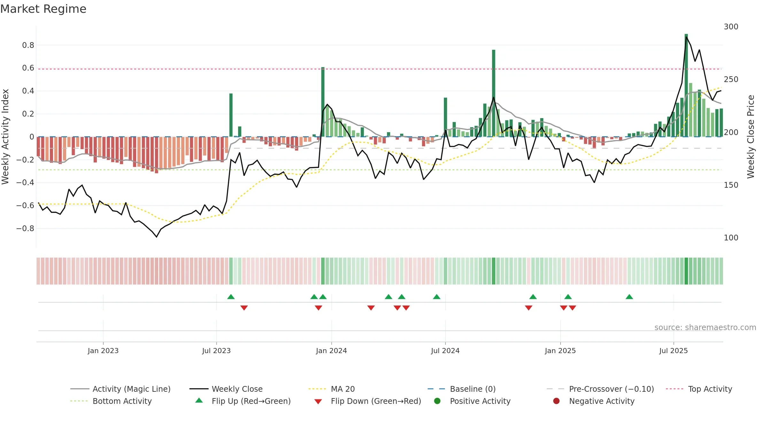The width and height of the screenshot is (767, 431).
Task: Click the green heatmap cell after Jul 2023
Action: coord(231,271)
